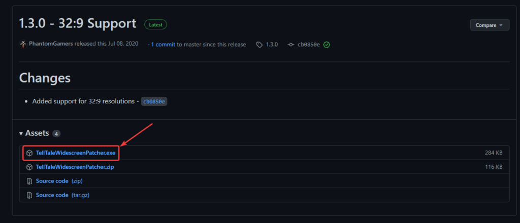Image resolution: width=520 pixels, height=223 pixels.
Task: Open cb0850e commit in Changes list
Action: point(154,101)
